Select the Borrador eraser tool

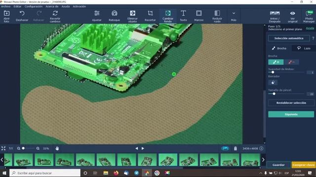273,82
